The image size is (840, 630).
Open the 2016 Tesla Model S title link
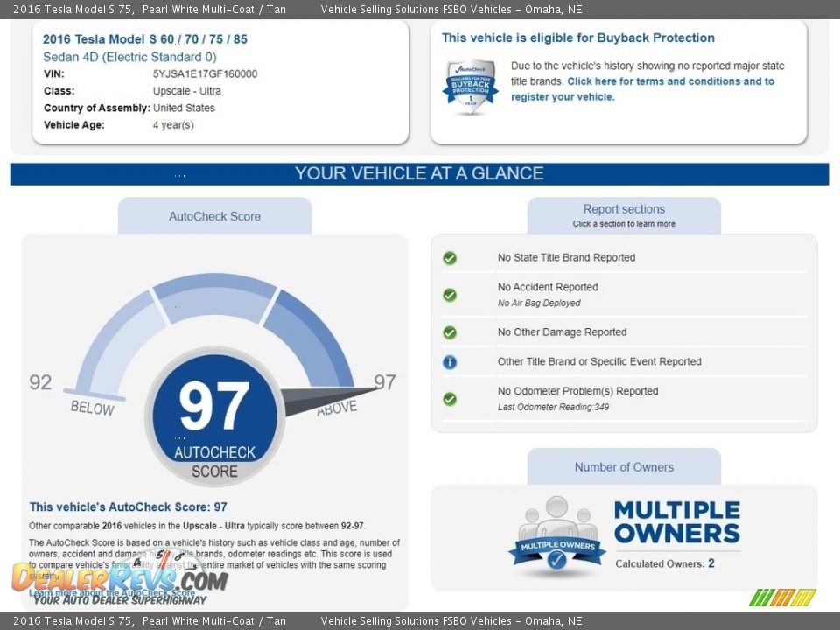point(144,39)
